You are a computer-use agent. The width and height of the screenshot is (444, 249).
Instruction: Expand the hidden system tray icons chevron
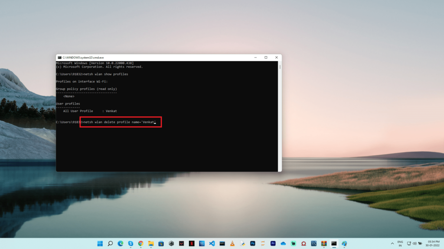pos(392,243)
